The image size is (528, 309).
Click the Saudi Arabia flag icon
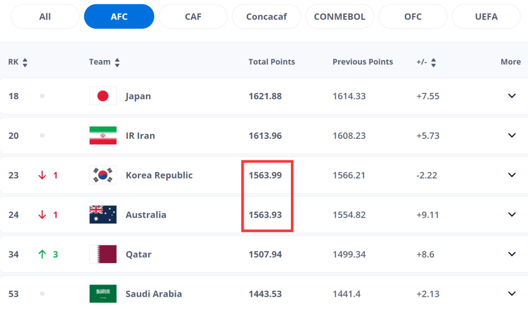pos(103,293)
